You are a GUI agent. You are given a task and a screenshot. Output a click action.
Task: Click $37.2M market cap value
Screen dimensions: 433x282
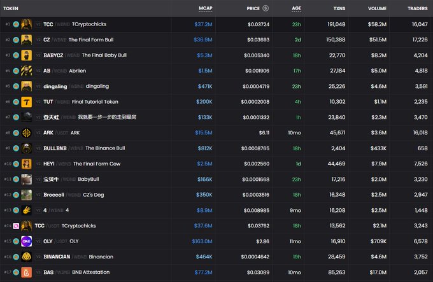(203, 24)
